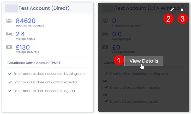The height and width of the screenshot is (114, 191).
Task: Click the 84620 guest count value
Action: tap(26, 21)
